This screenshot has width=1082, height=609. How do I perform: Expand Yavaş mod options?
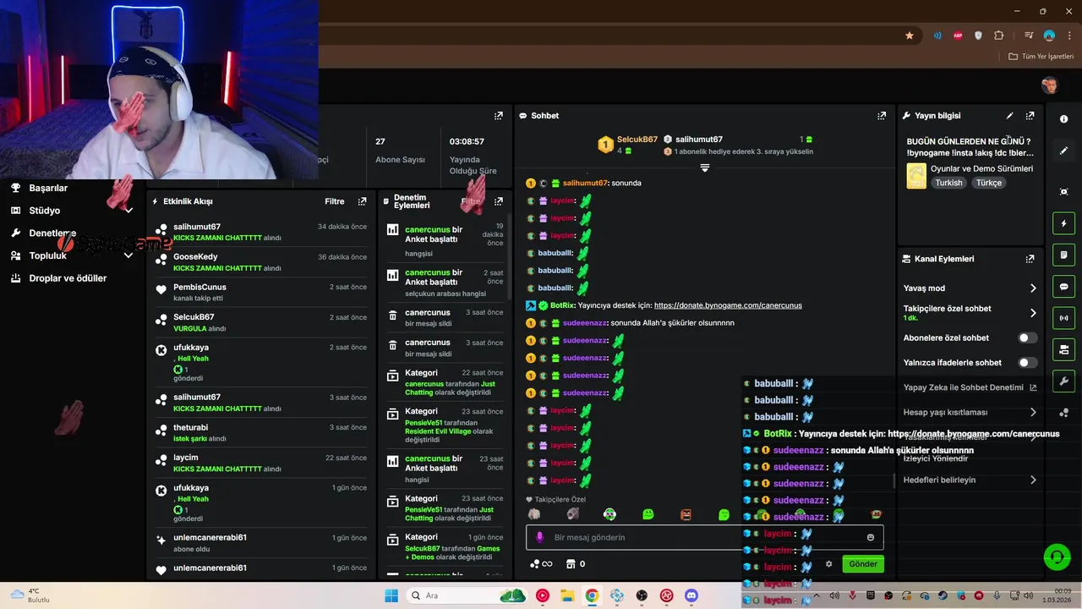pyautogui.click(x=1033, y=288)
